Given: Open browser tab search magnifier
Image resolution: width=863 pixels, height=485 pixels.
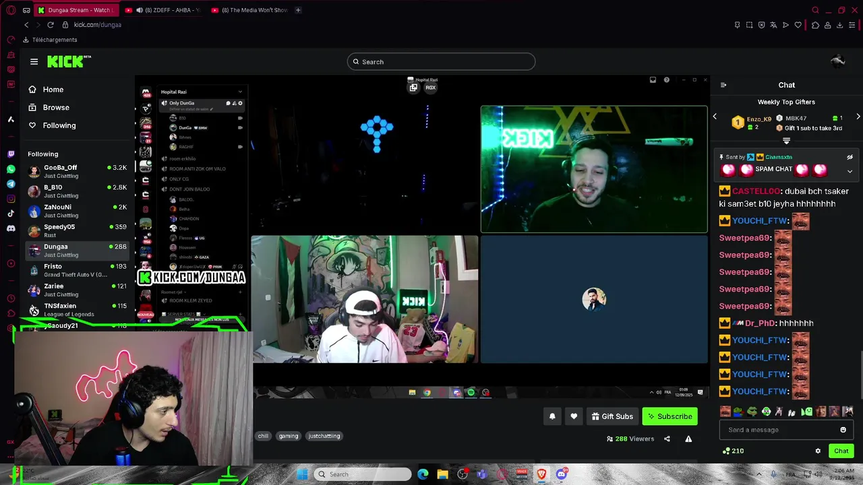Looking at the screenshot, I should click(x=815, y=10).
